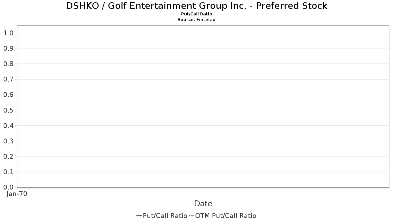This screenshot has width=393, height=221.
Task: Click the 0.3 y-axis tick label
Action: pos(8,141)
